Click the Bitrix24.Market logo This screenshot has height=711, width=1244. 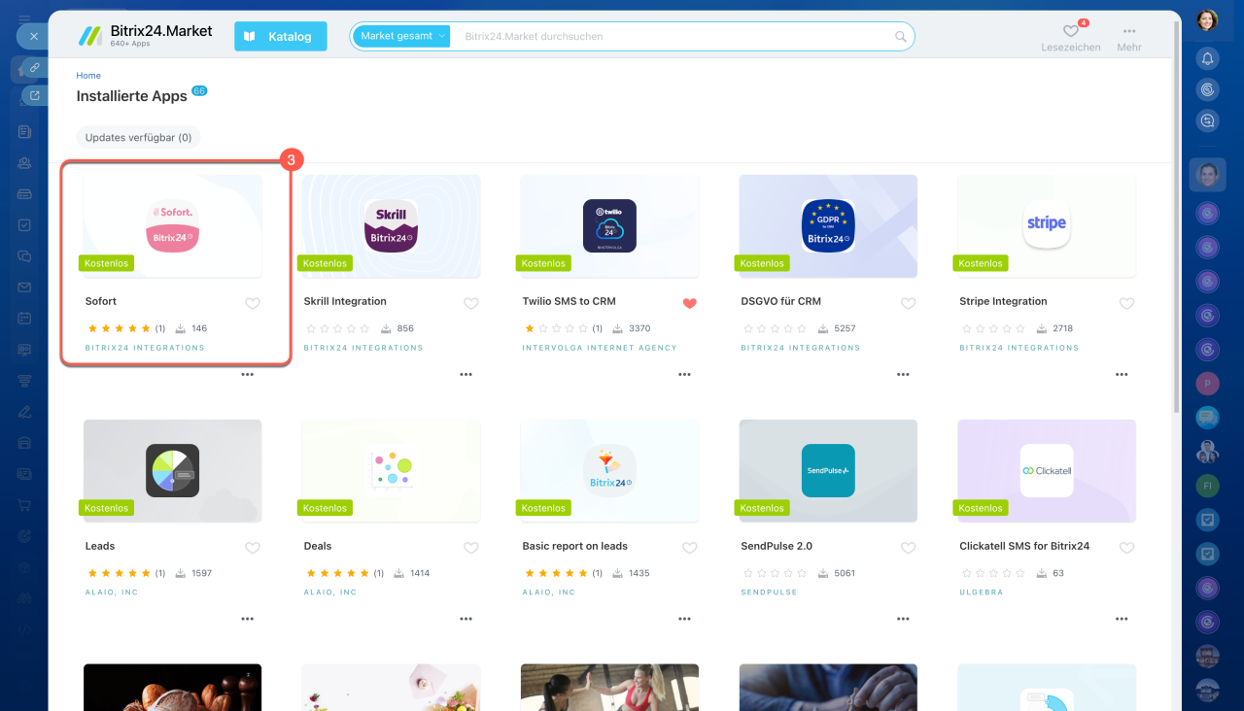pos(145,36)
